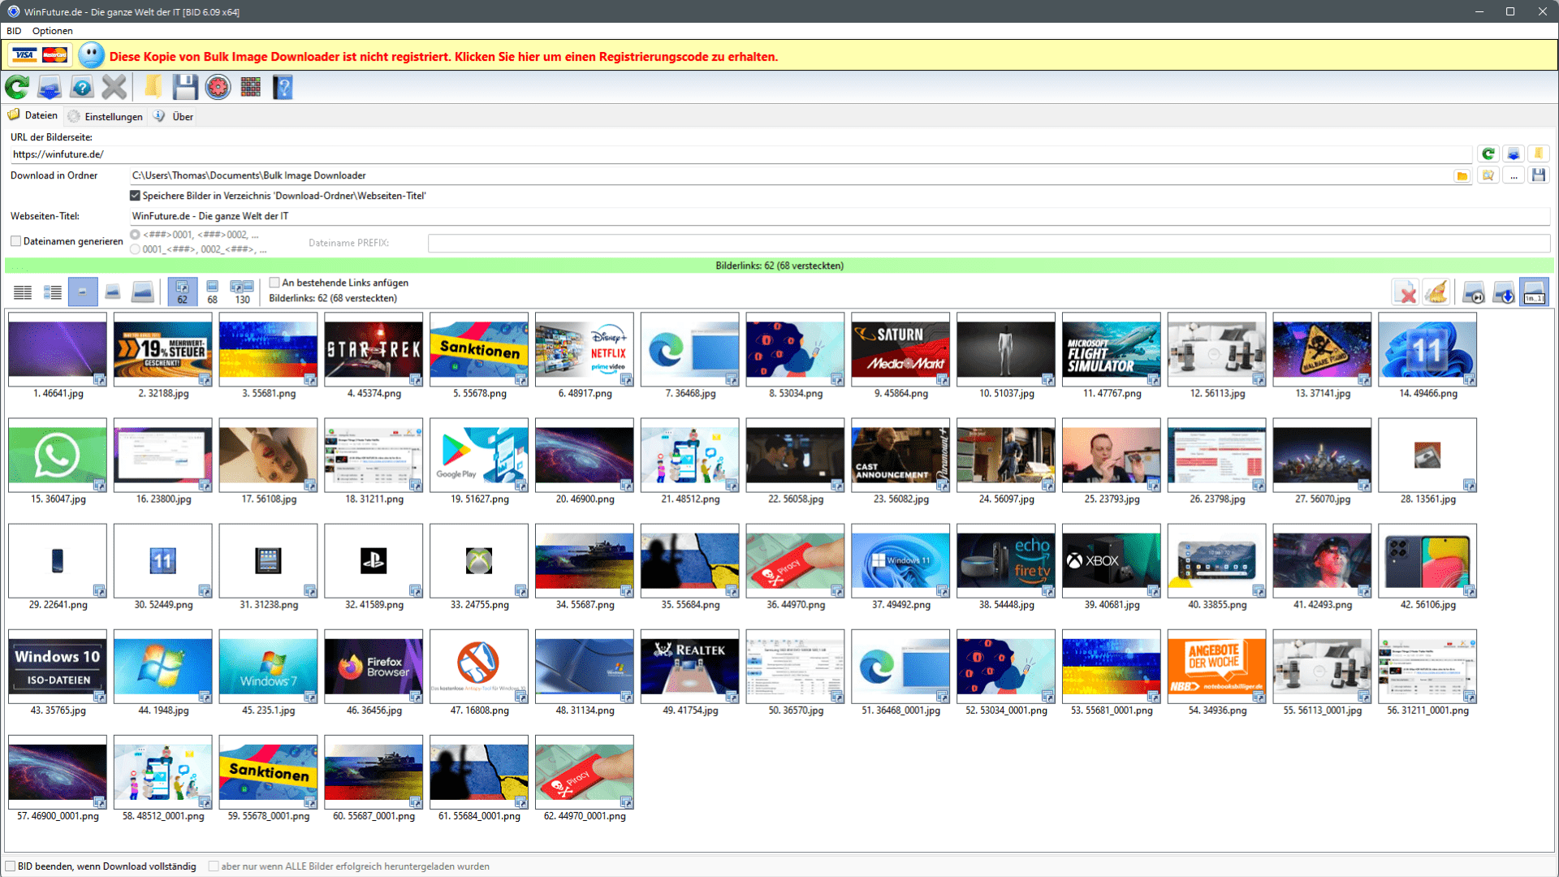Click the red registration notice link

[x=443, y=57]
